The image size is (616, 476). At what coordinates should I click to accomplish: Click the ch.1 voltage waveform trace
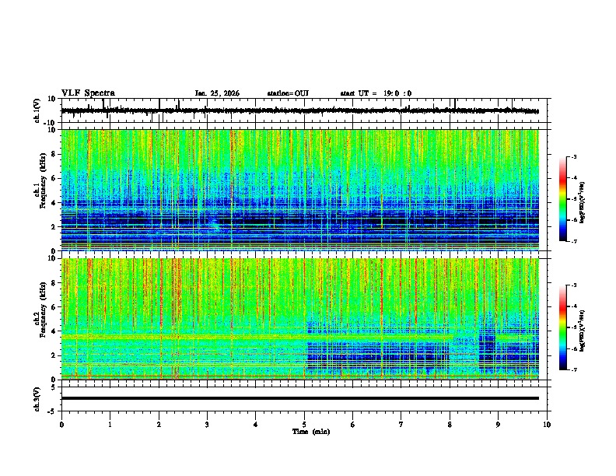299,110
